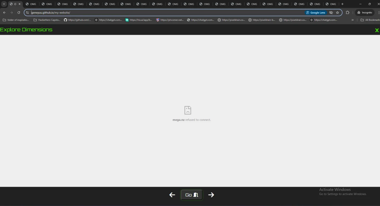
Task: Open the hix.ai bookmark
Action: [139, 20]
